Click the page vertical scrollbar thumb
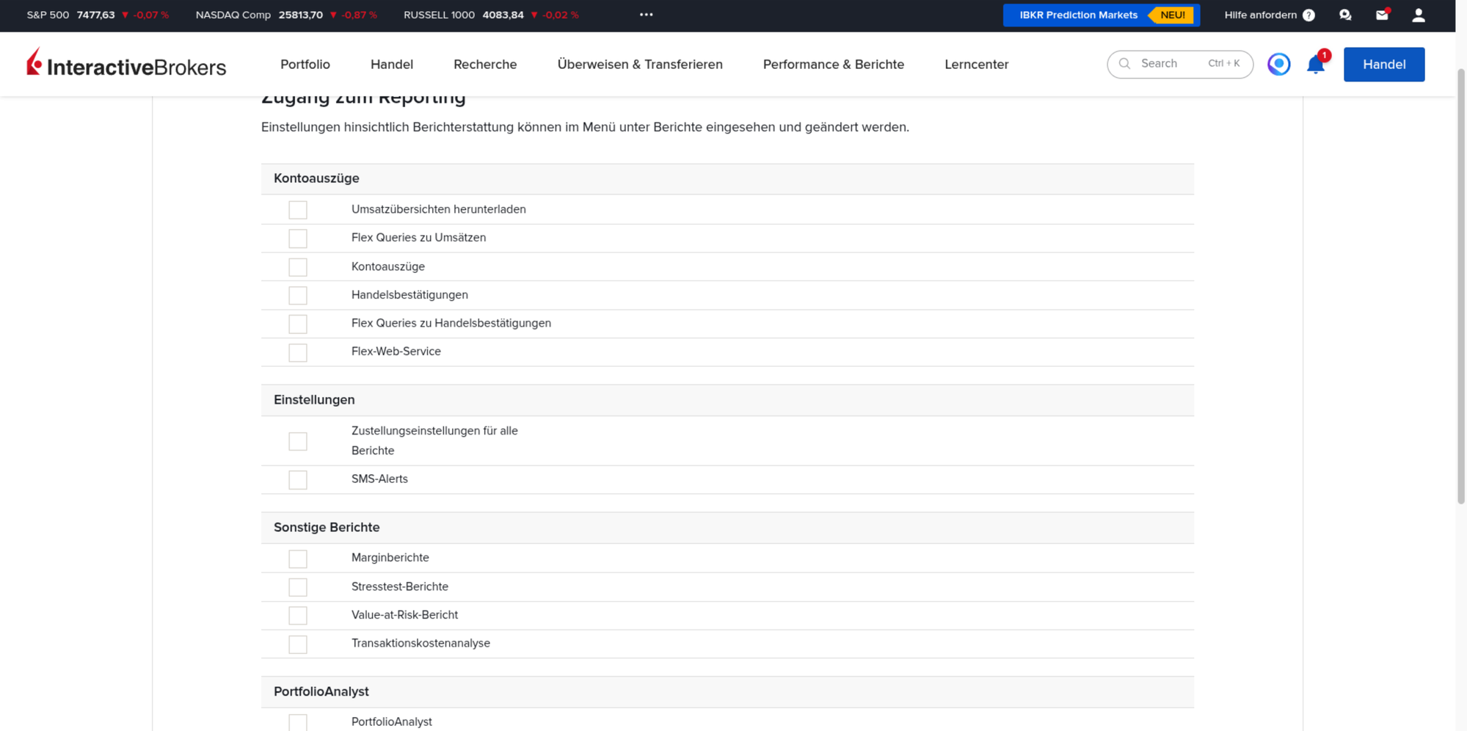This screenshot has height=731, width=1467. click(1461, 286)
